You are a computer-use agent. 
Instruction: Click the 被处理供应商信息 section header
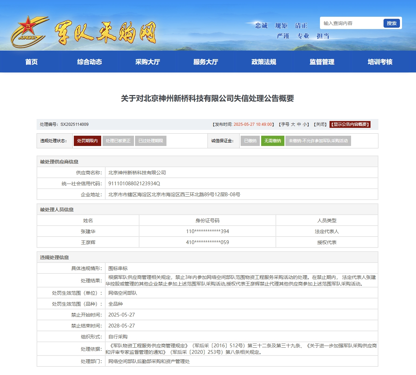click(x=59, y=162)
